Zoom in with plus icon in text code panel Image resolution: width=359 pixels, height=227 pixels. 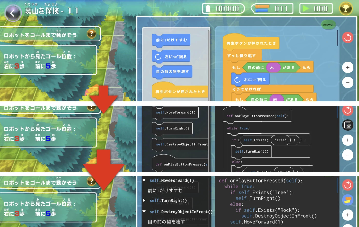pos(348,215)
